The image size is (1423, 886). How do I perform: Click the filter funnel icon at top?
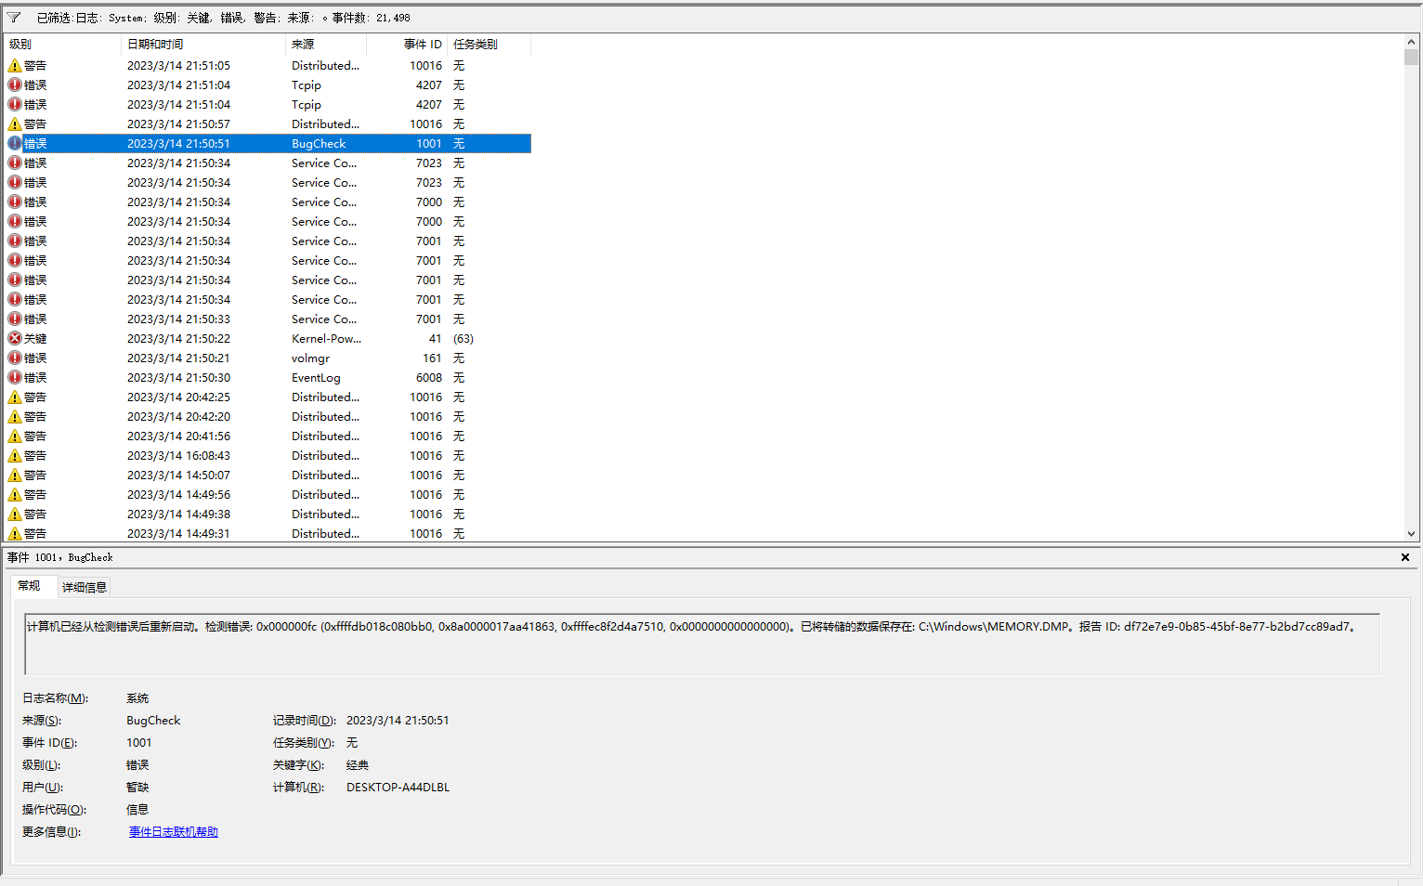(x=14, y=18)
